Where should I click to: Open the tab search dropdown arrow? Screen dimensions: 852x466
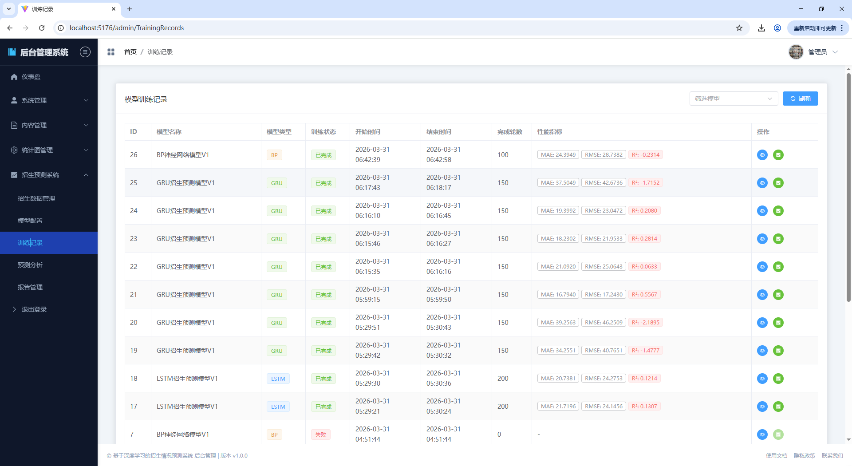coord(9,9)
